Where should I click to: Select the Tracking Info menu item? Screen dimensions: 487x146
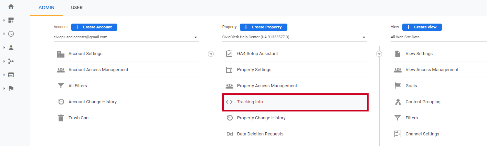[296, 102]
